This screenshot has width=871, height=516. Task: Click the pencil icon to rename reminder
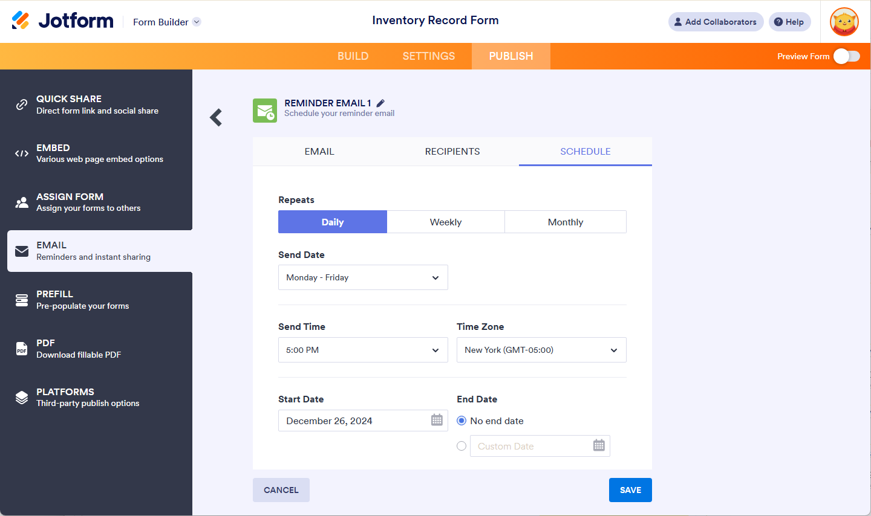[x=380, y=103]
